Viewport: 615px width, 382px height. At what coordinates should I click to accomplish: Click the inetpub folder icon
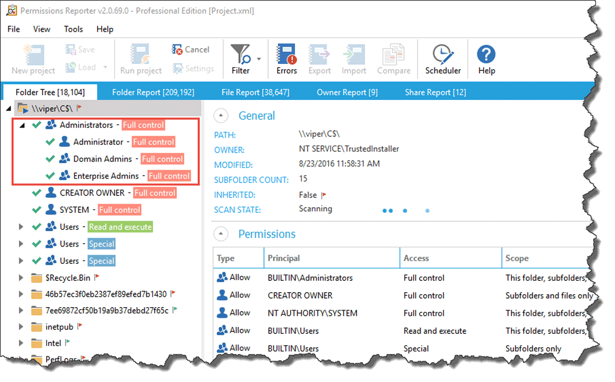[37, 327]
